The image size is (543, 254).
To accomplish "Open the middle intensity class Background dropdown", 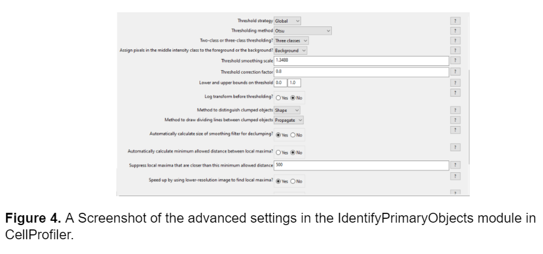I will coord(291,50).
